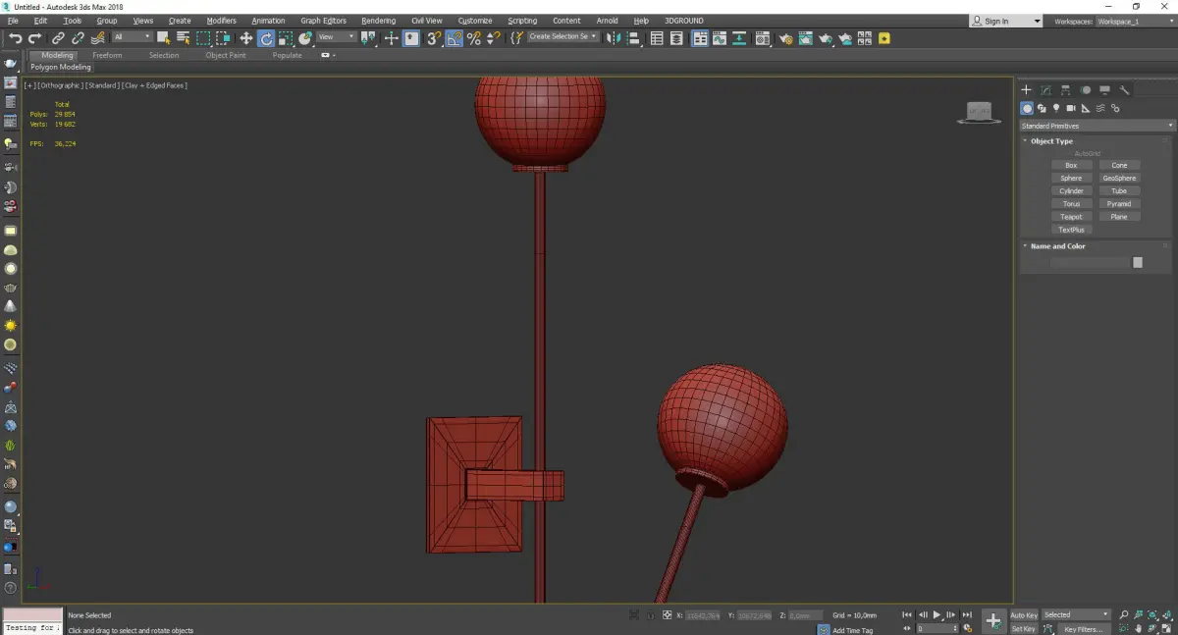Open the Modifiers menu
The height and width of the screenshot is (635, 1178).
(x=221, y=21)
